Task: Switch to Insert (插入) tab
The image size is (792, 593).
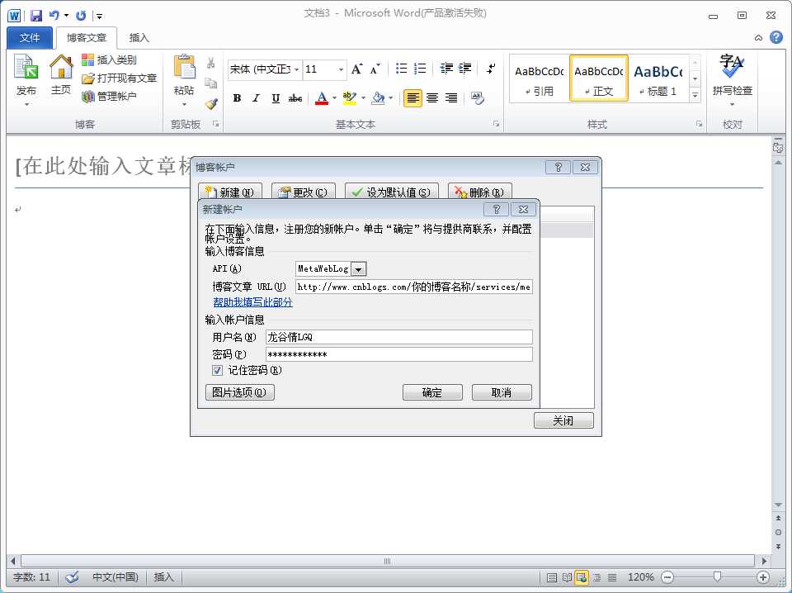Action: click(x=139, y=38)
